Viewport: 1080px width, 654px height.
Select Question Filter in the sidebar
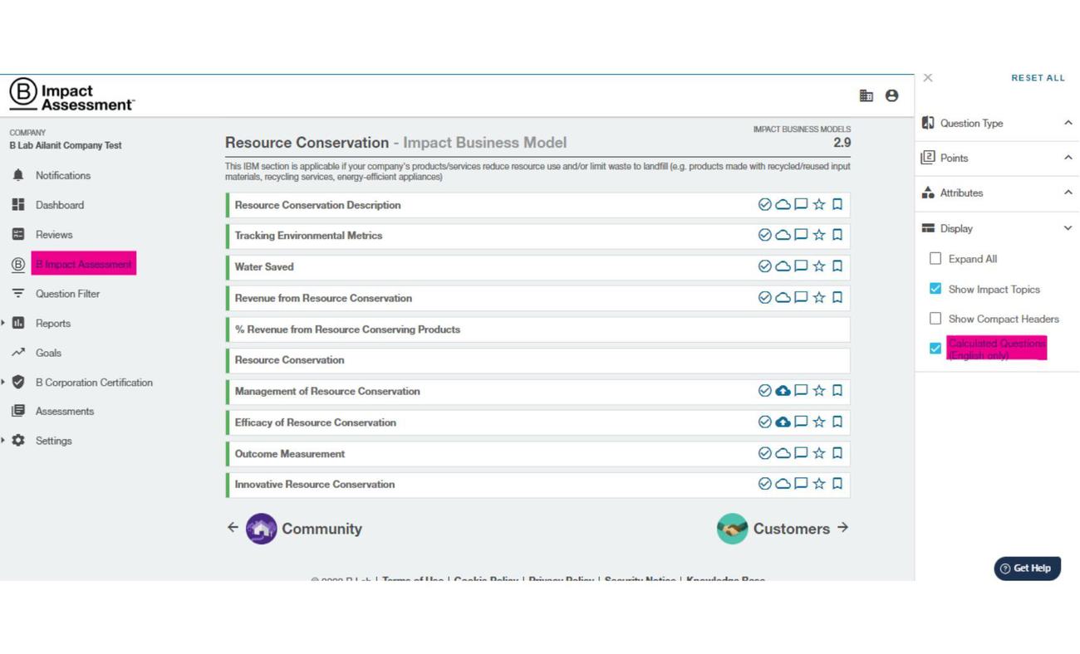point(67,294)
